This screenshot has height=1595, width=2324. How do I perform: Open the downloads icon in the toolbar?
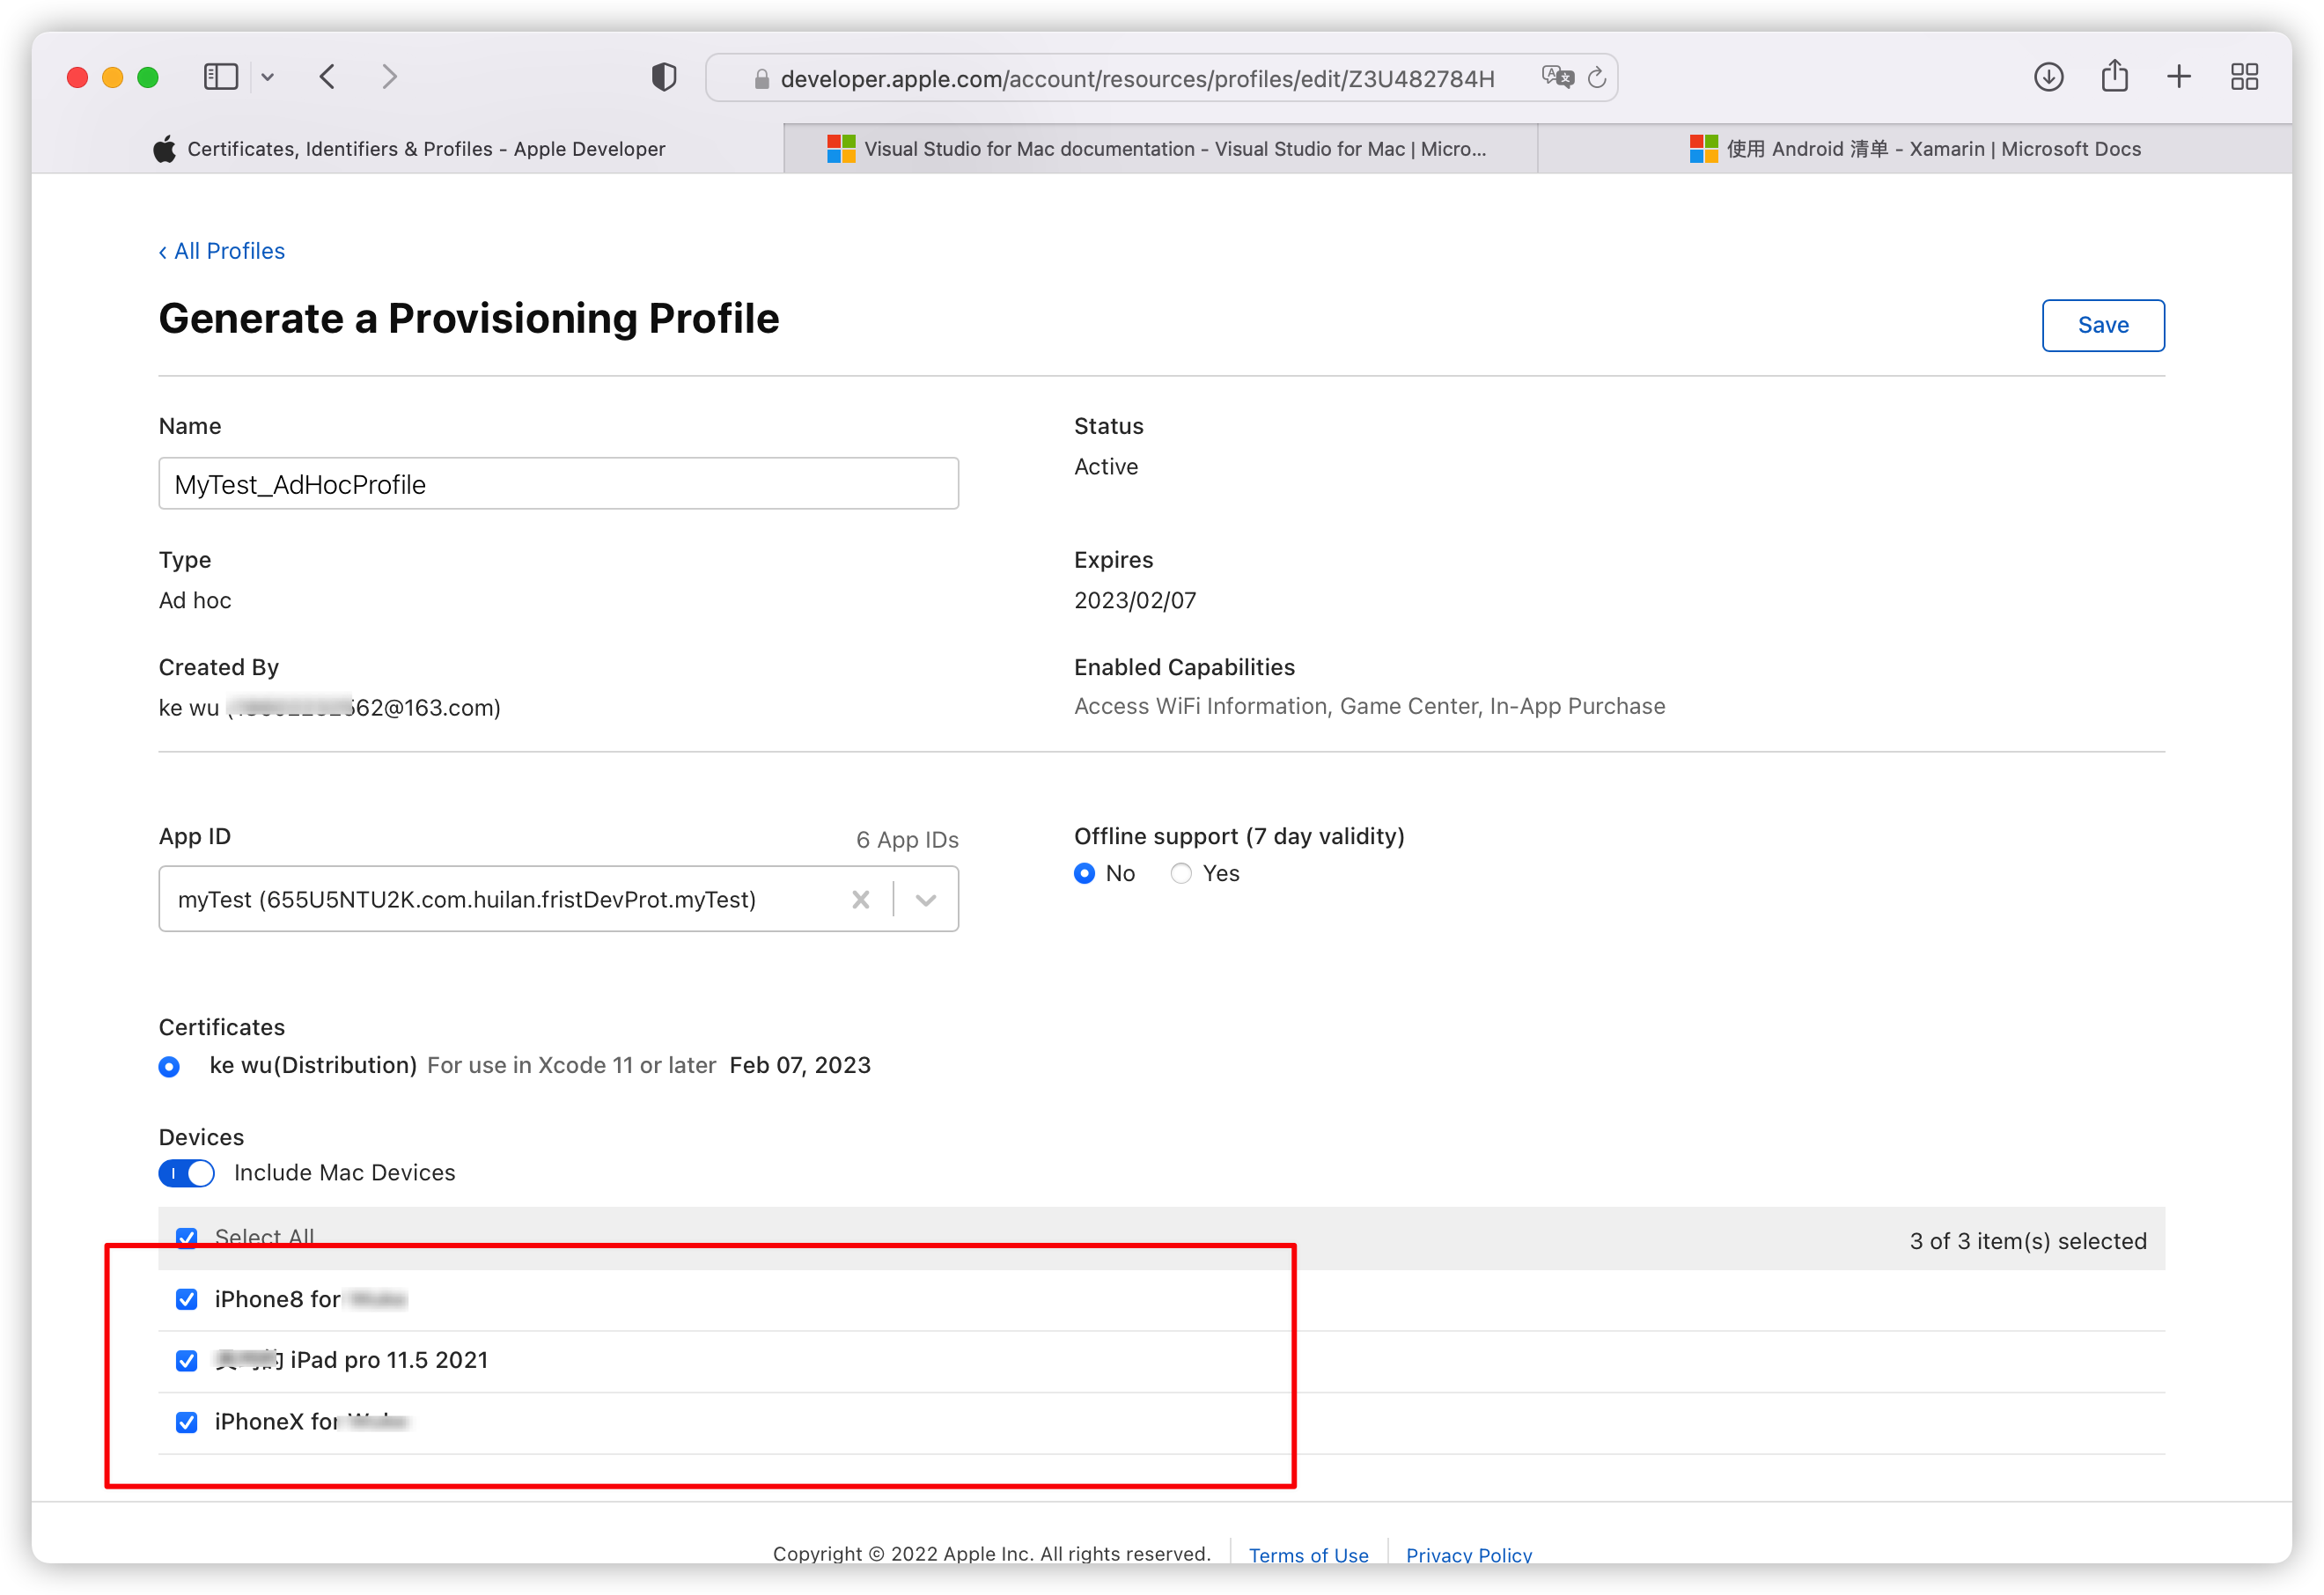(2048, 77)
